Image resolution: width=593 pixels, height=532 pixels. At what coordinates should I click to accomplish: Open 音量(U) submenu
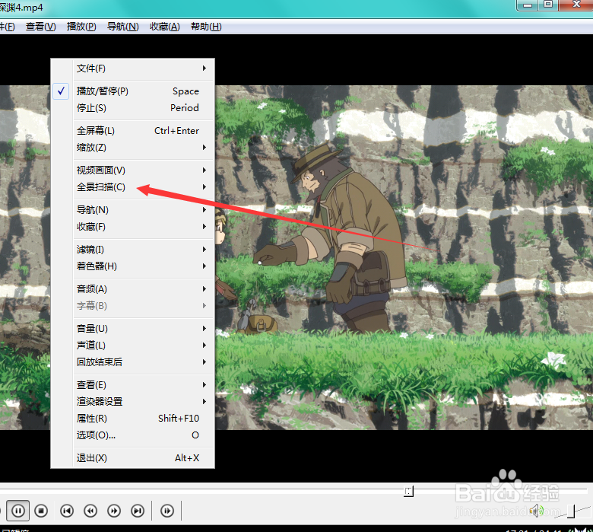tap(133, 329)
